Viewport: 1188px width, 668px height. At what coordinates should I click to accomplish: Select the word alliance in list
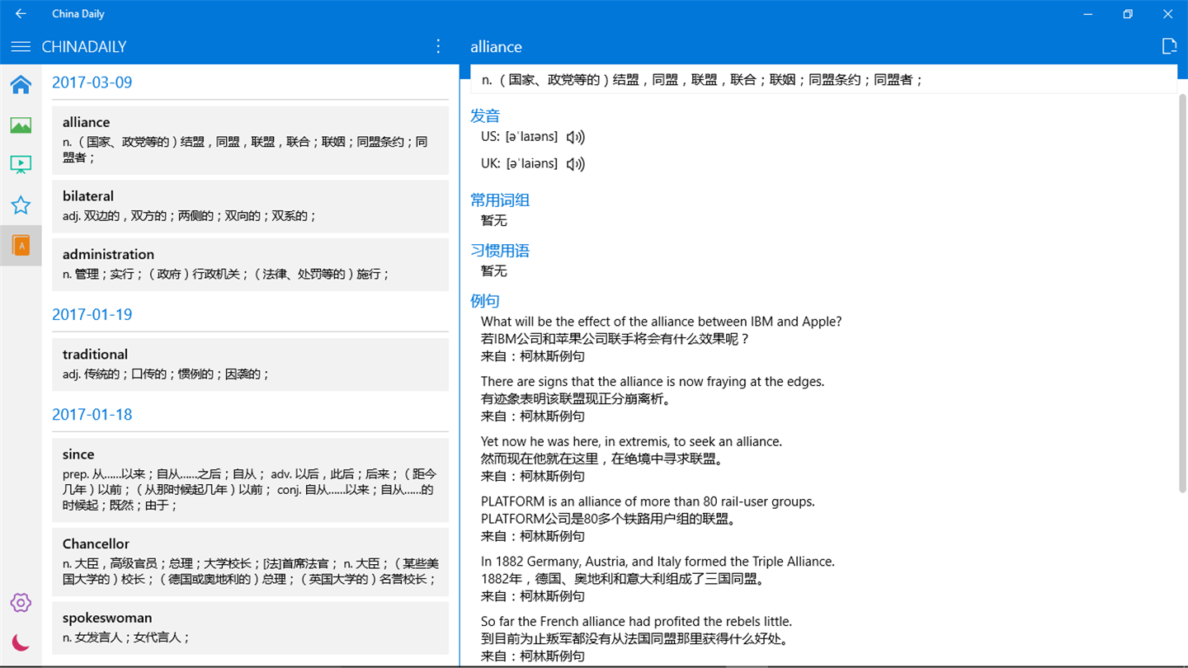250,139
